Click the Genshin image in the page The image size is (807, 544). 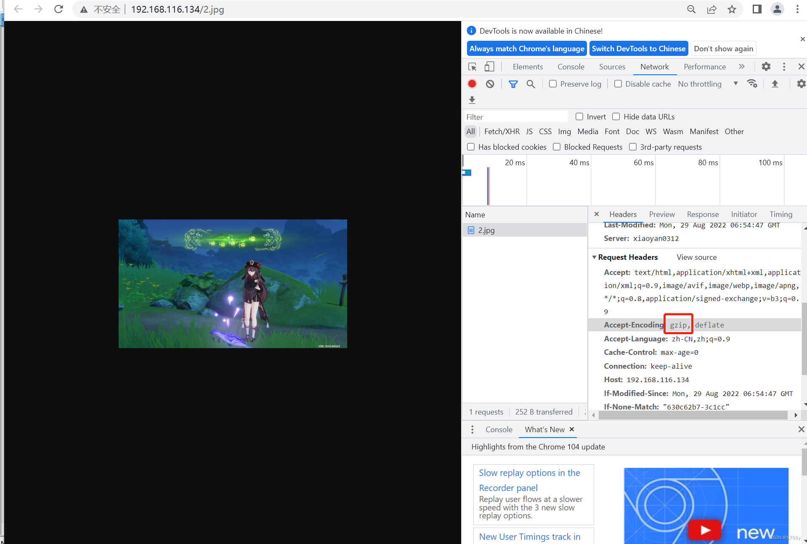coord(233,283)
